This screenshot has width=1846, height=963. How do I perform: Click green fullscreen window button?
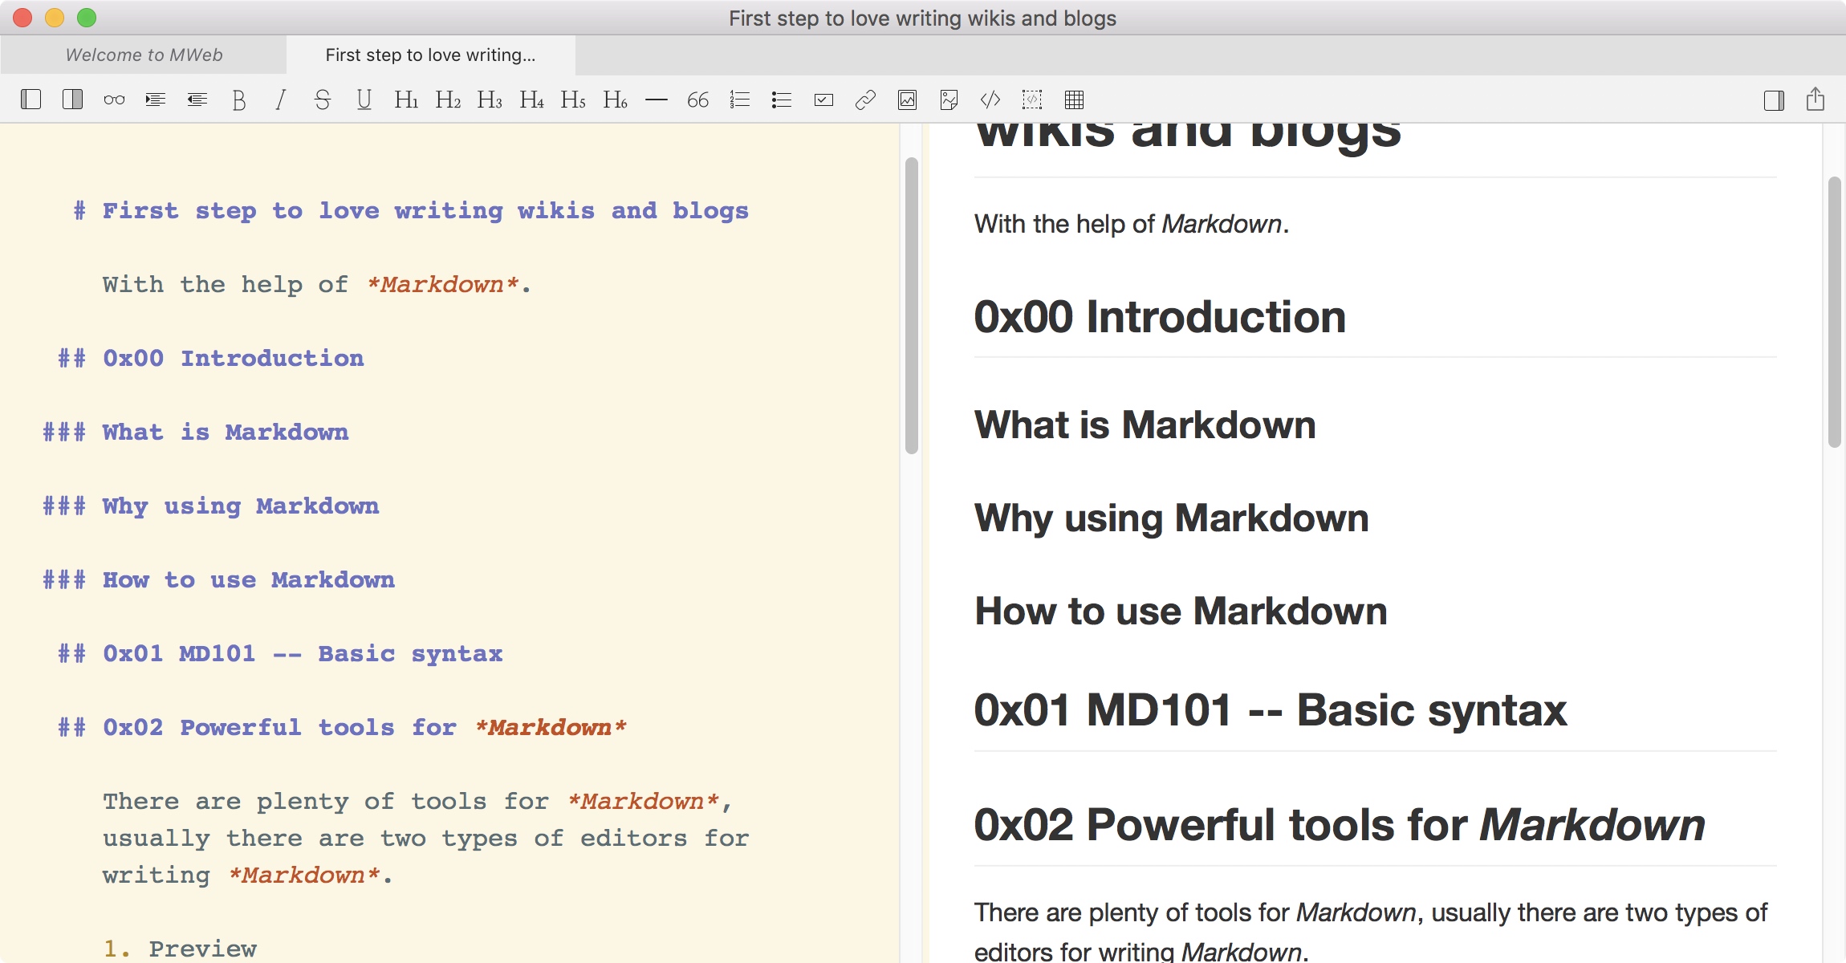87,18
